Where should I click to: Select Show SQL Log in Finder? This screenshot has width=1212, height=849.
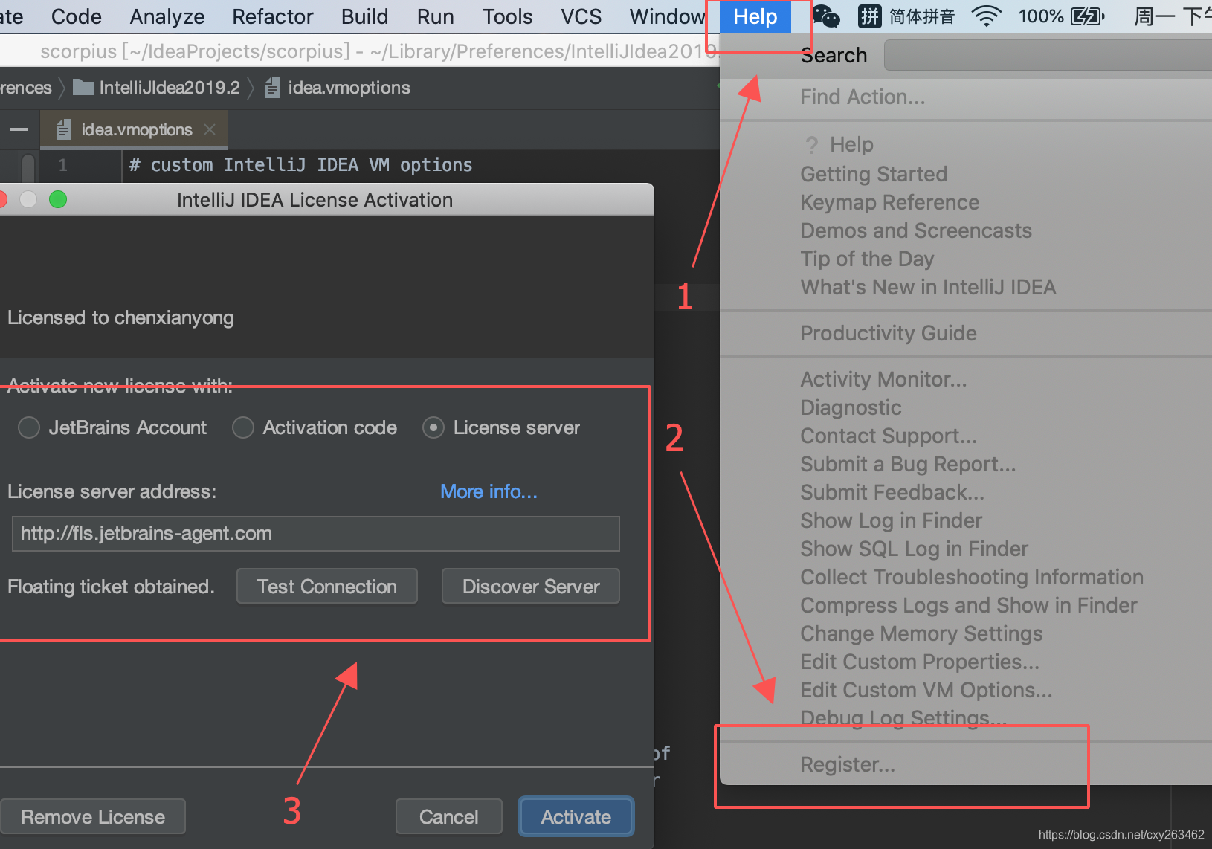(914, 549)
